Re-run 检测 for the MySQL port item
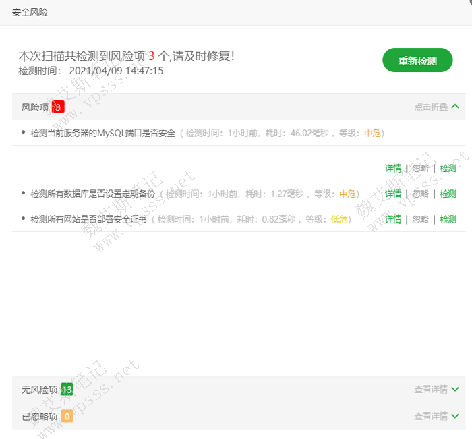This screenshot has width=472, height=439. [x=448, y=168]
